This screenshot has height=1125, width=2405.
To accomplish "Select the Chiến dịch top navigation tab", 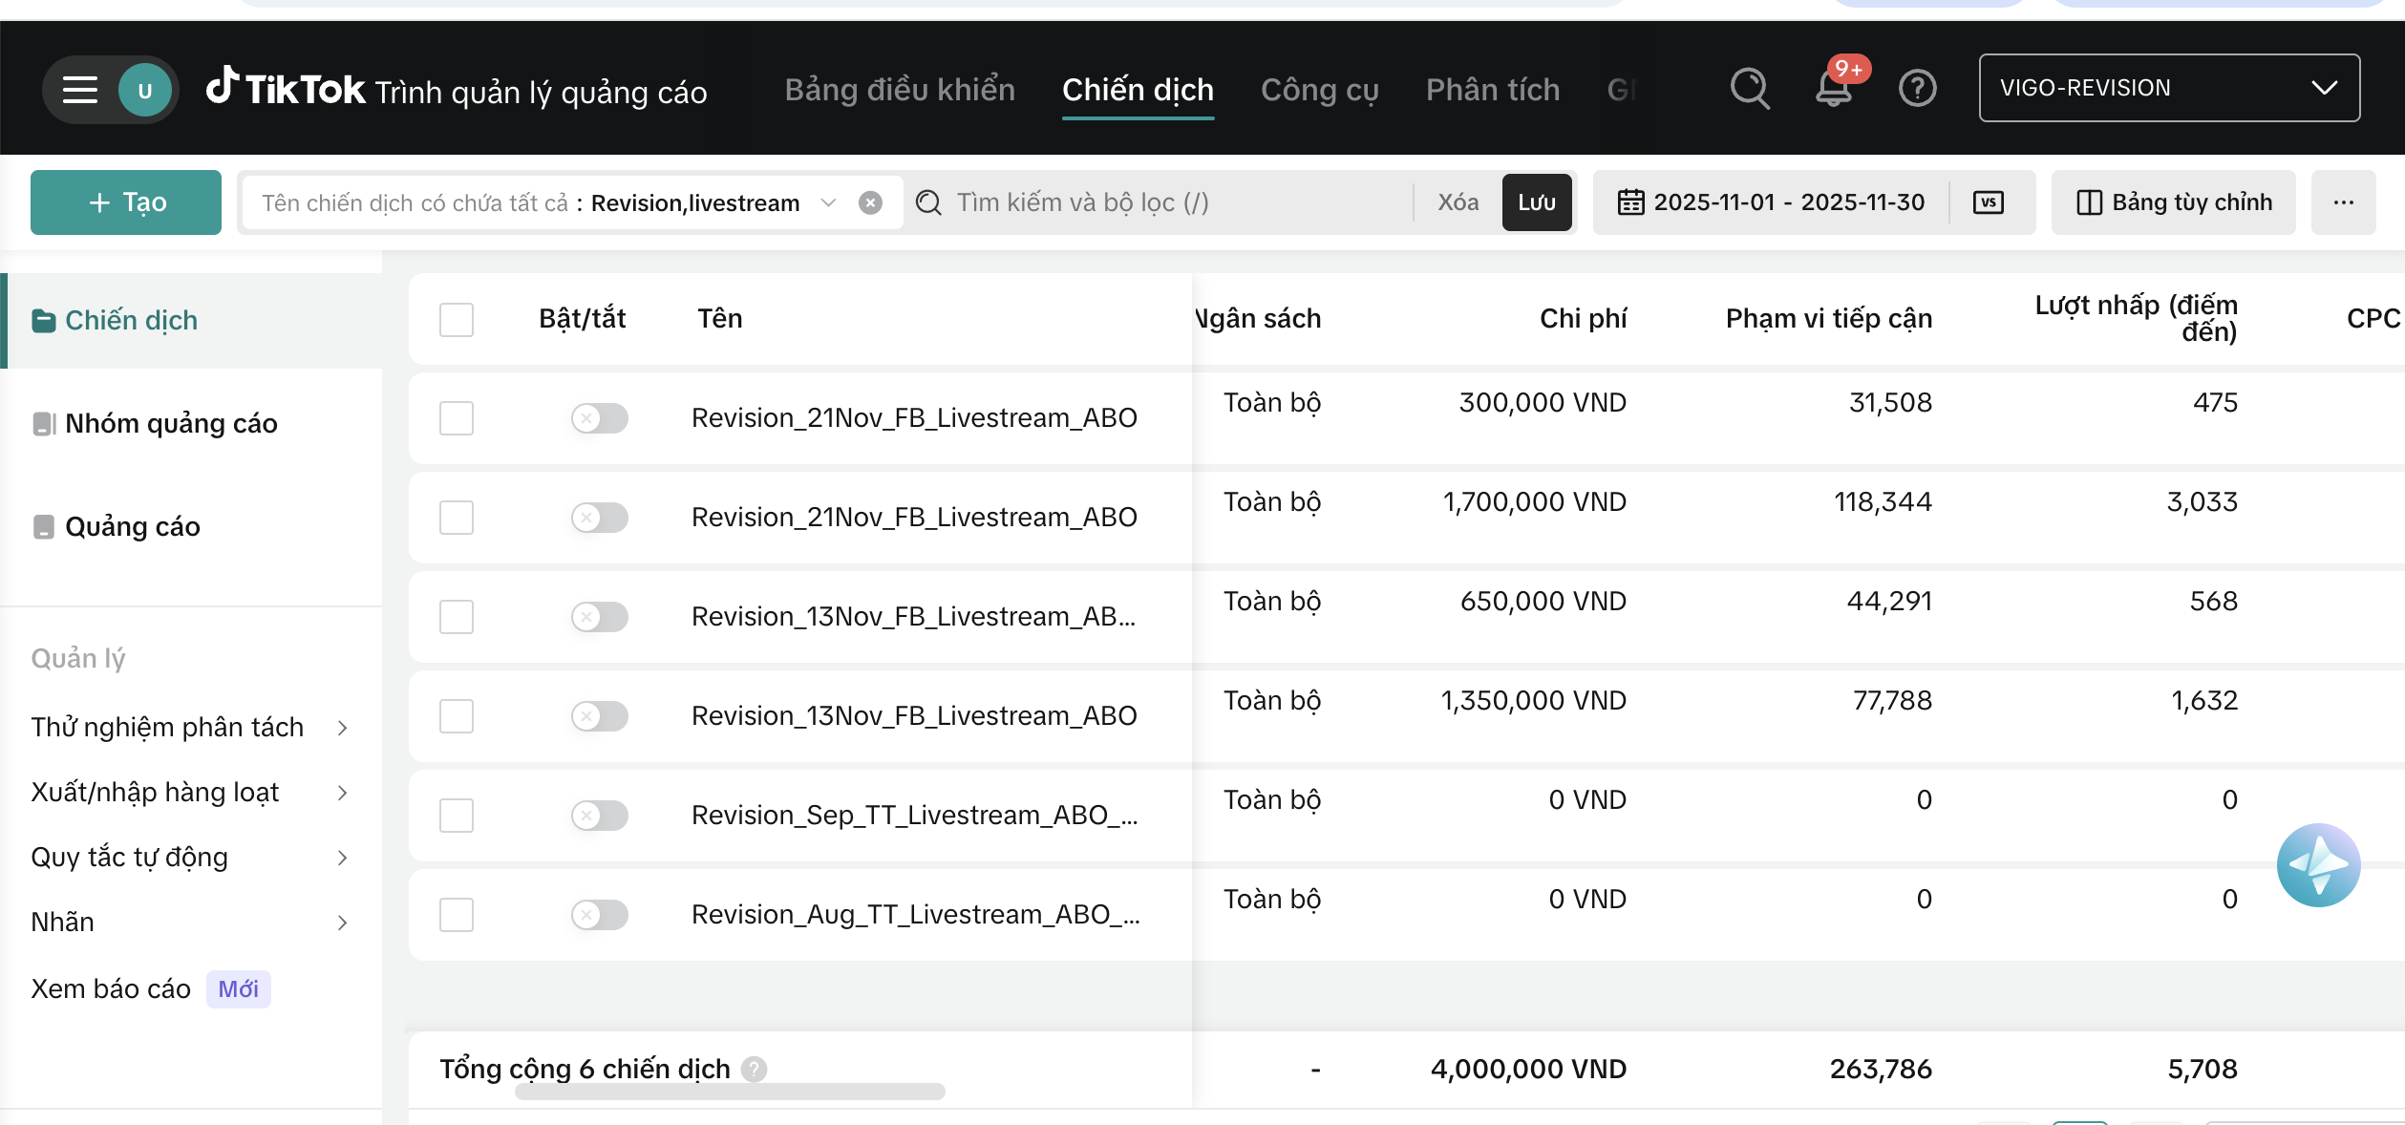I will (1138, 90).
